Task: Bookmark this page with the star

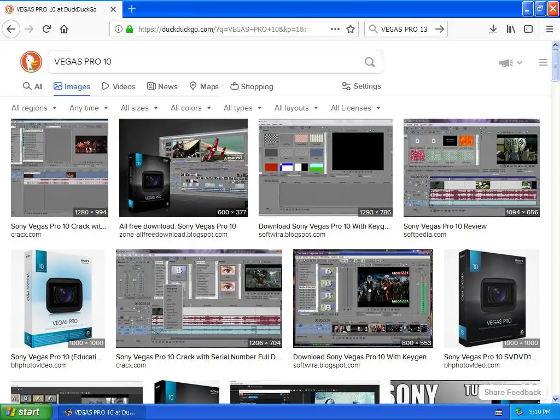Action: pos(351,29)
